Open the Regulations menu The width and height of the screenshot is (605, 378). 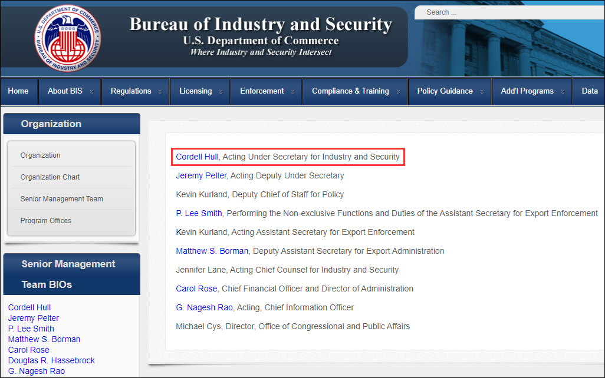coord(131,91)
